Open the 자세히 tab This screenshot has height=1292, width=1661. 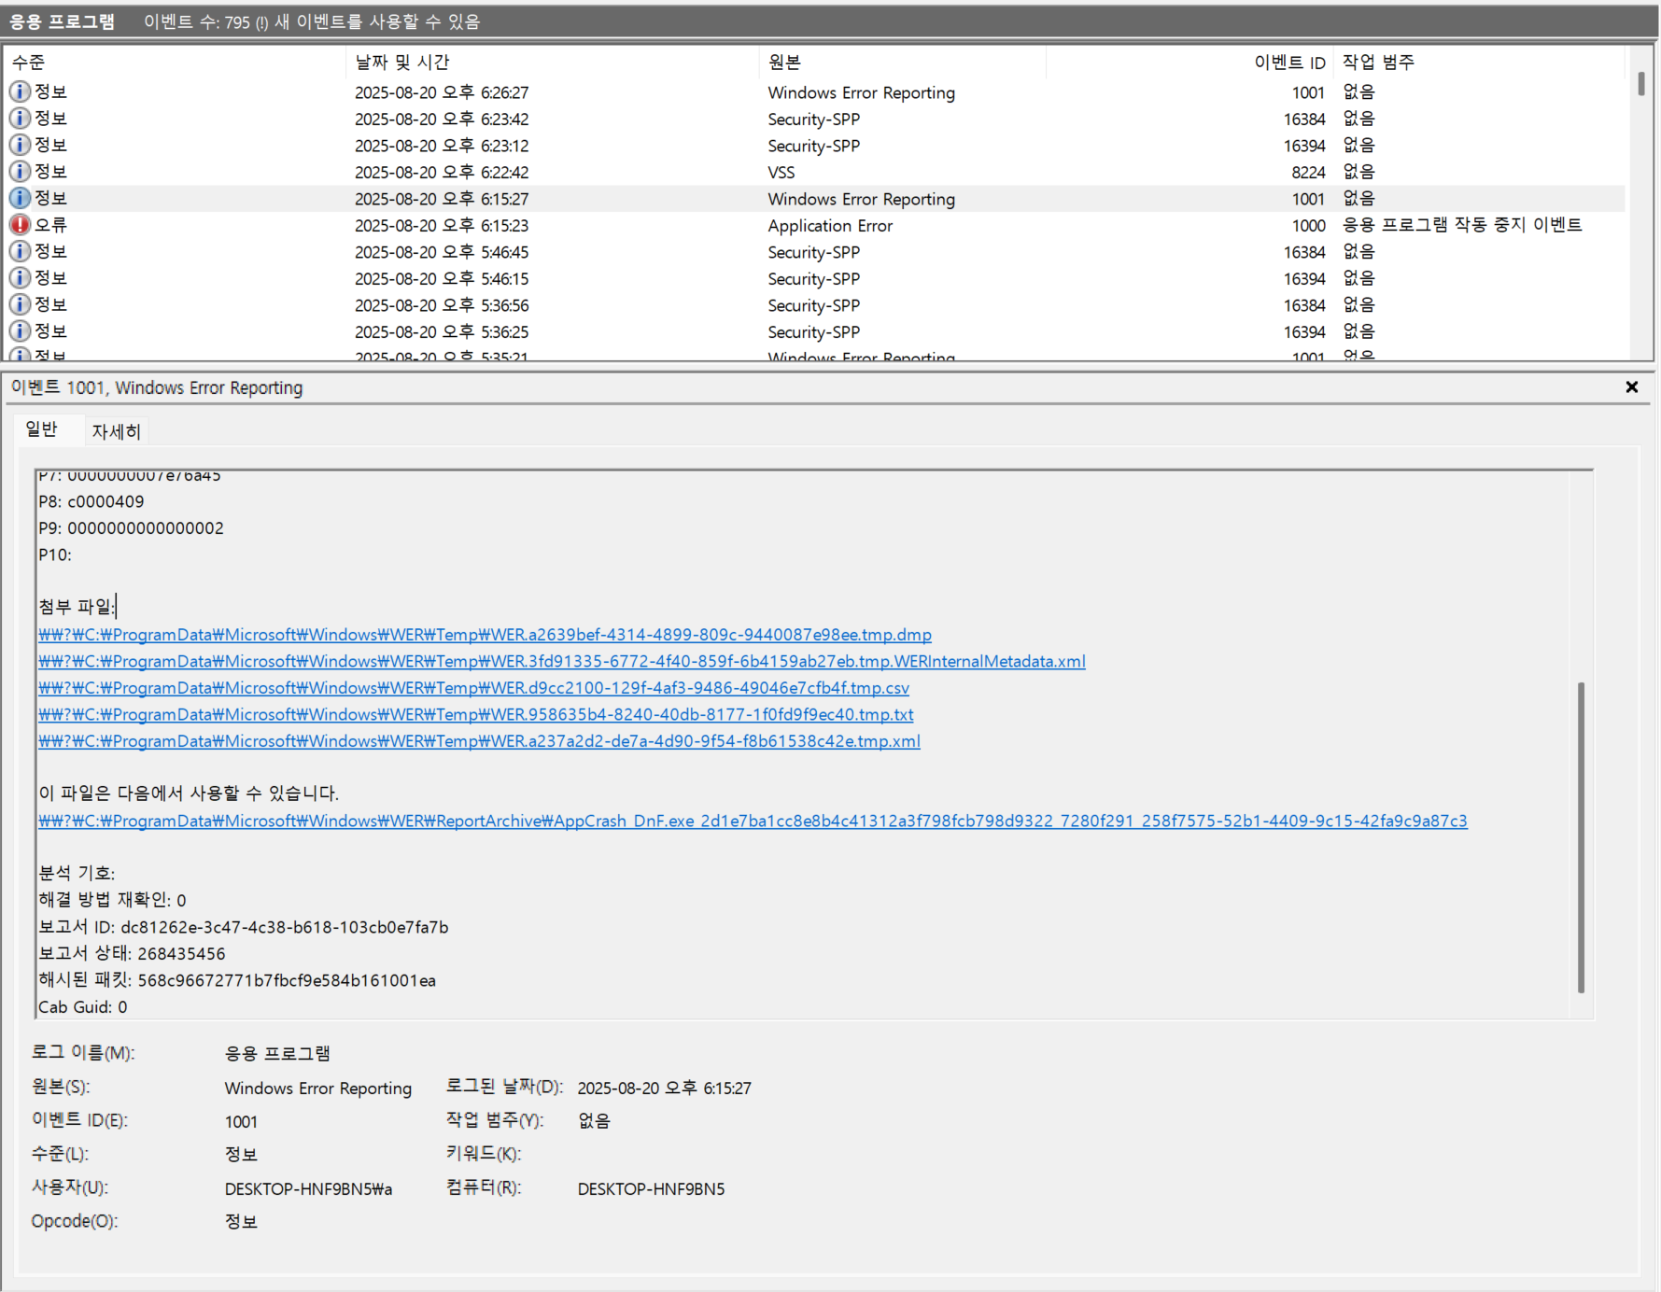116,431
